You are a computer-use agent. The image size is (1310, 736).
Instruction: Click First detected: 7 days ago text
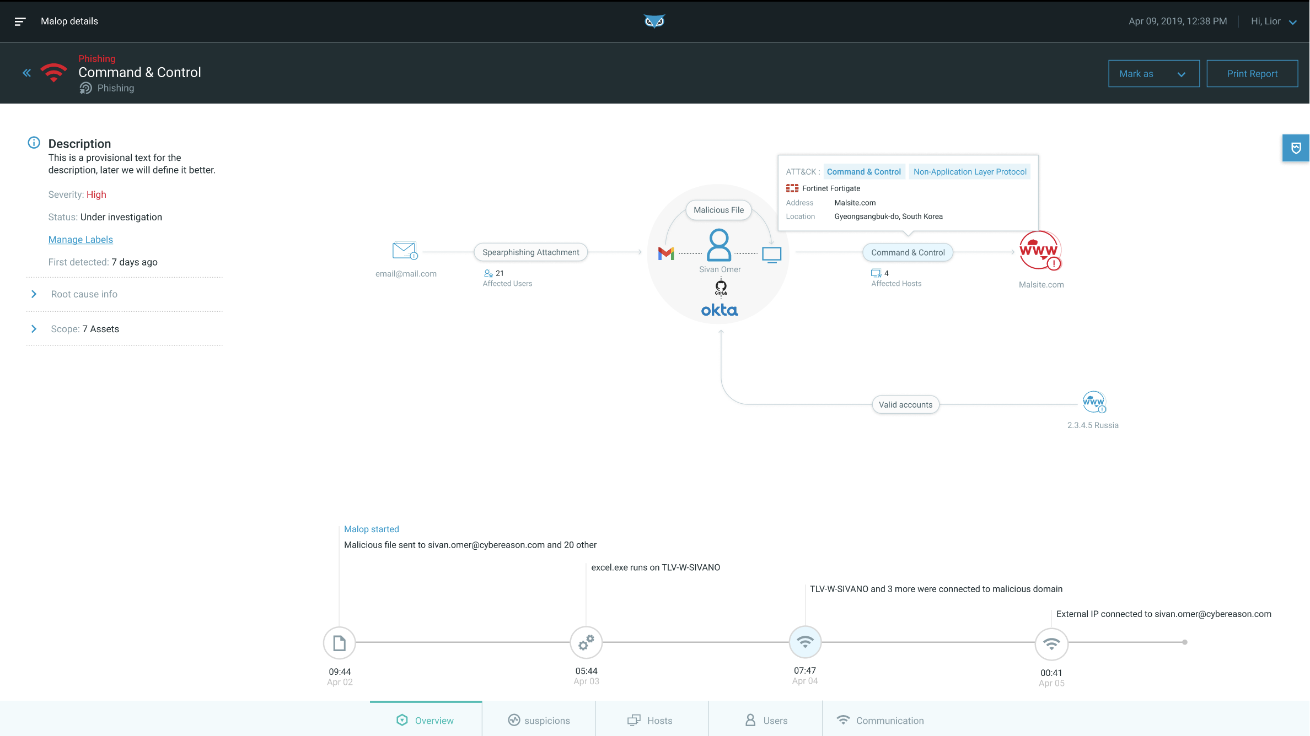(103, 262)
